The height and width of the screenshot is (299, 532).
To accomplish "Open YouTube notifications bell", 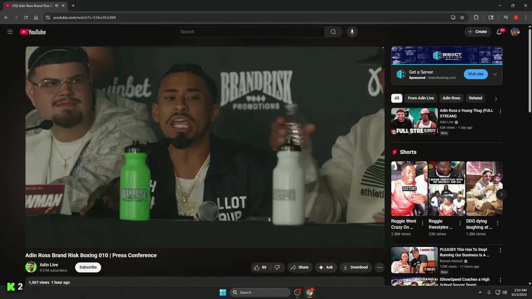I will point(500,32).
